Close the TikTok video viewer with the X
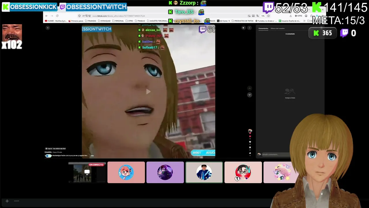Image resolution: width=369 pixels, height=208 pixels. click(x=48, y=28)
